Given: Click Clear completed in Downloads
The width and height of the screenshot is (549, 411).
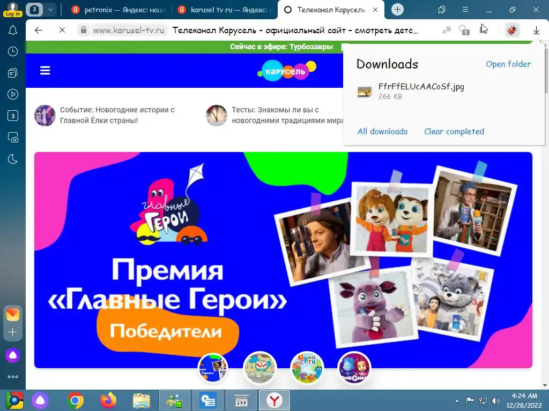Looking at the screenshot, I should 454,132.
